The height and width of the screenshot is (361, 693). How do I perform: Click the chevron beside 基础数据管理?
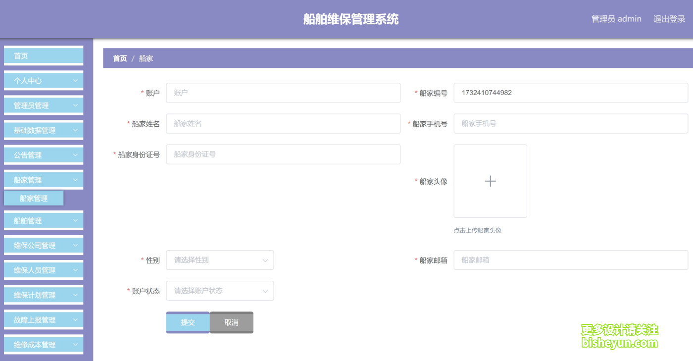pyautogui.click(x=75, y=130)
